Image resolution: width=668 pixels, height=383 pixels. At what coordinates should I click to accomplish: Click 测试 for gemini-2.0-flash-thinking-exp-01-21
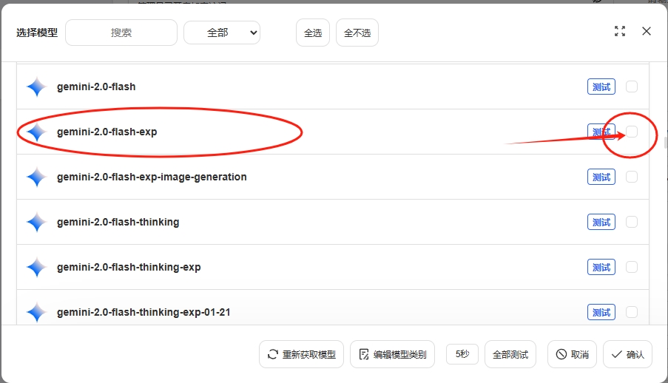(x=601, y=313)
